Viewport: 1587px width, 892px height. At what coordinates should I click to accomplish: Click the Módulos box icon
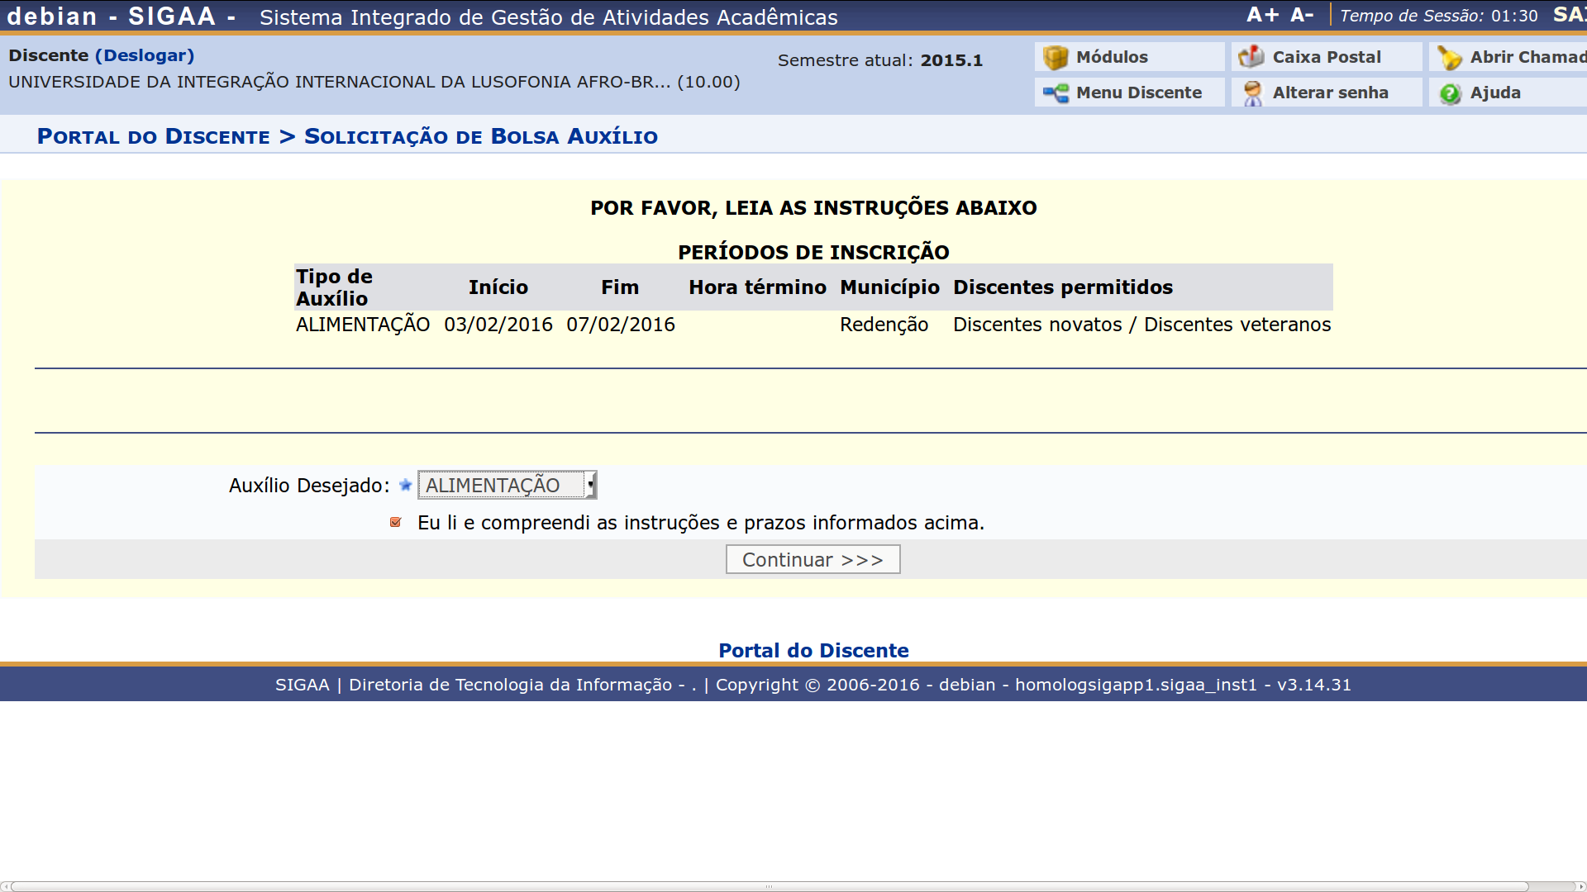(x=1055, y=57)
